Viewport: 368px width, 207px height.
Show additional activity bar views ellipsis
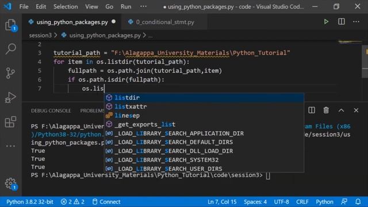pyautogui.click(x=10, y=146)
